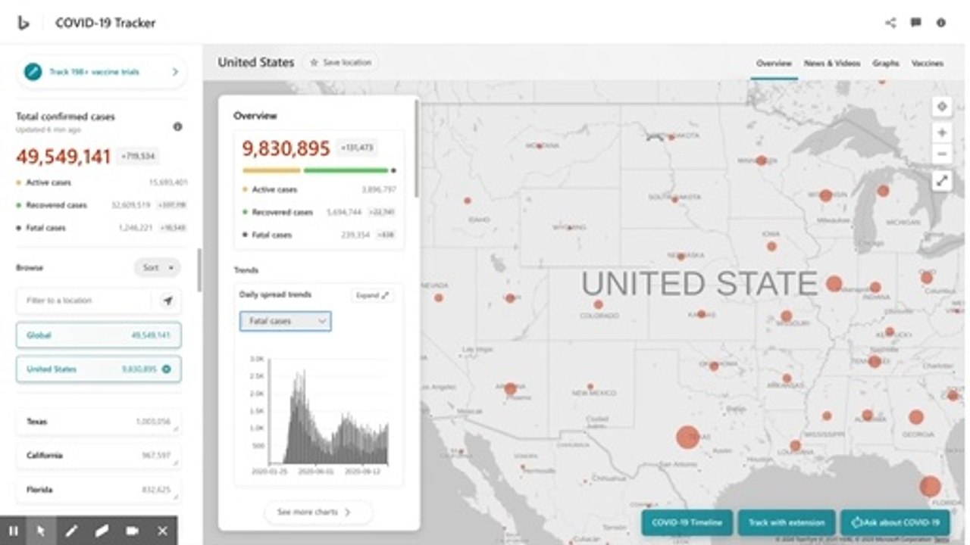The width and height of the screenshot is (970, 545).
Task: Click the star Save location icon
Action: pos(314,62)
